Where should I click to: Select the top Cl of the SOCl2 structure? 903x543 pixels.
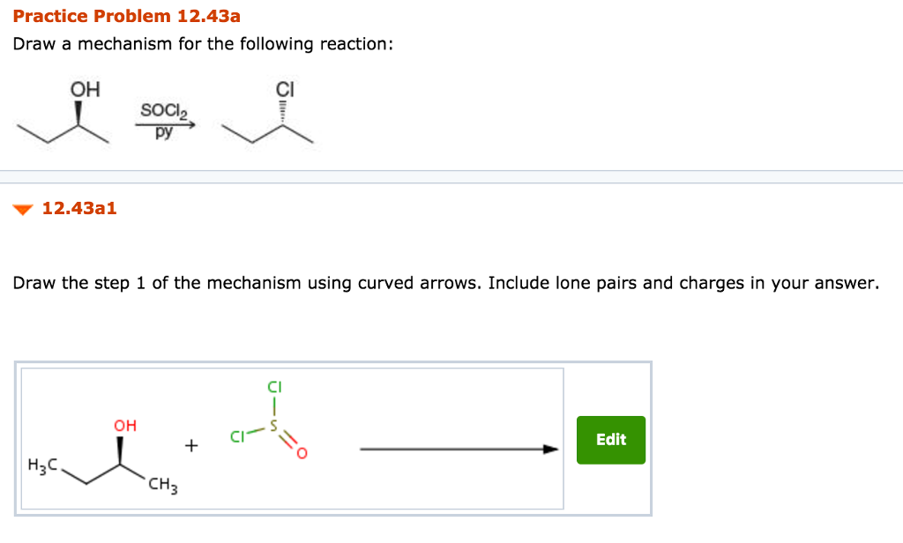click(x=272, y=386)
